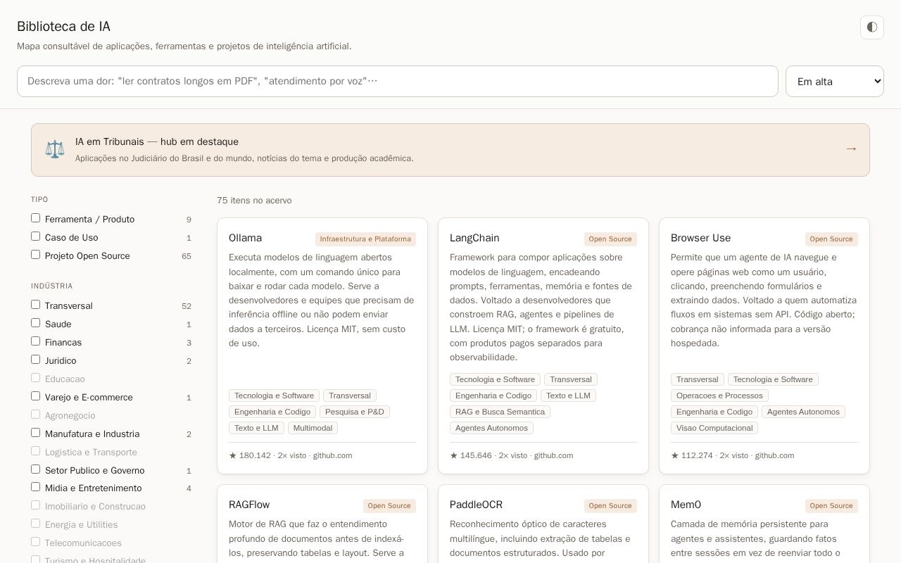Enable the Juridico filter checkbox
Viewport: 901px width, 563px height.
pos(35,360)
